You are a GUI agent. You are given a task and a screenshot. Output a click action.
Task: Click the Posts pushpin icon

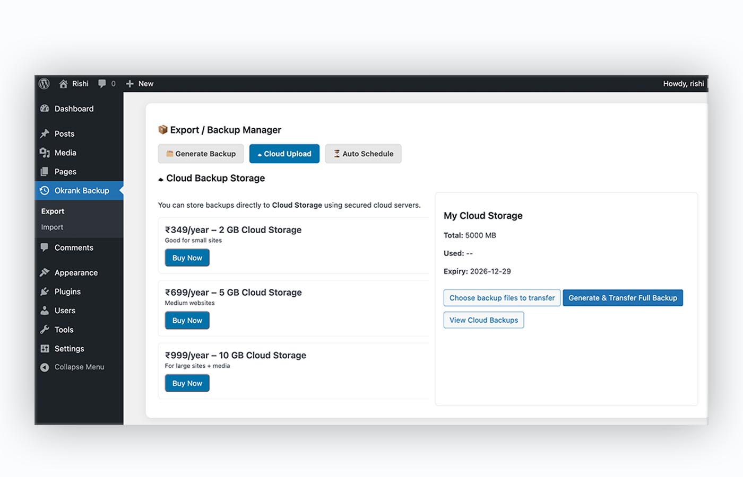point(45,133)
